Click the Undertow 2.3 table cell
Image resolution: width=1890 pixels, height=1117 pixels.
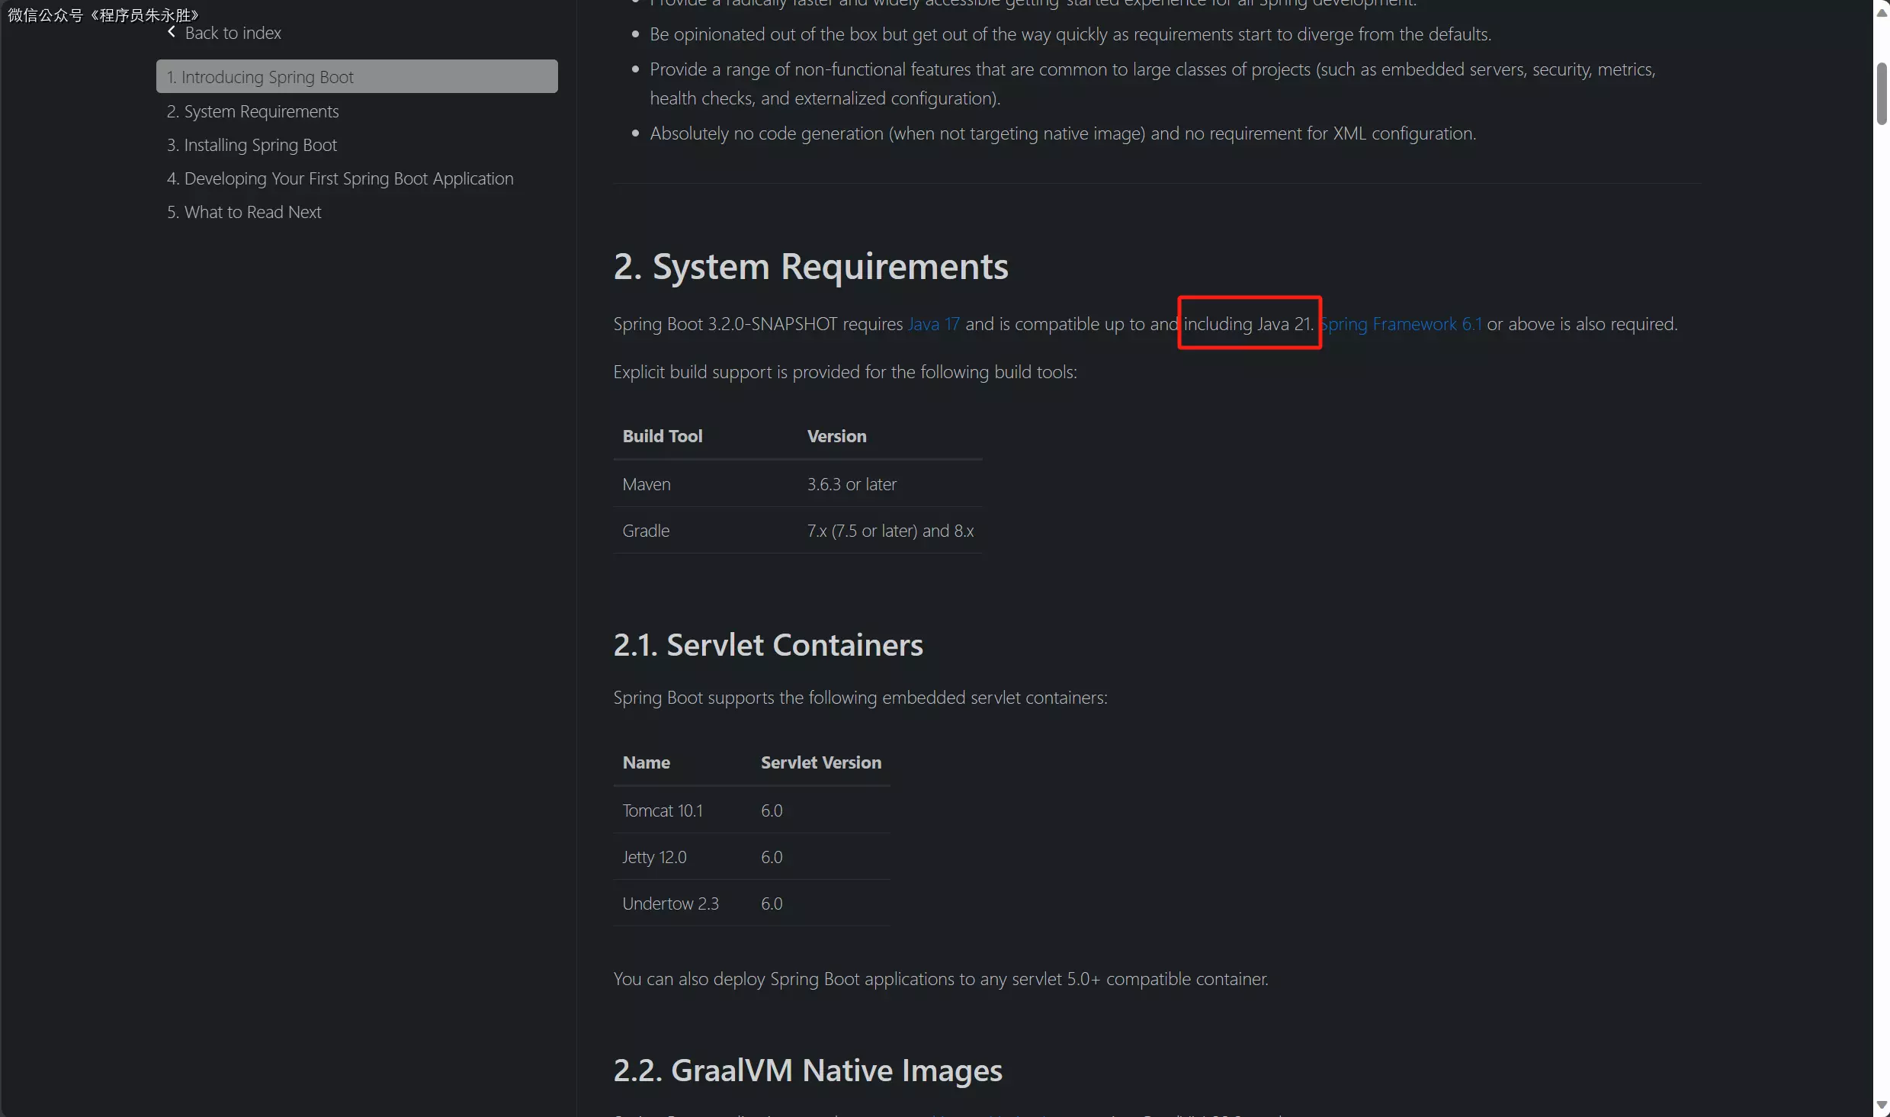pyautogui.click(x=670, y=904)
